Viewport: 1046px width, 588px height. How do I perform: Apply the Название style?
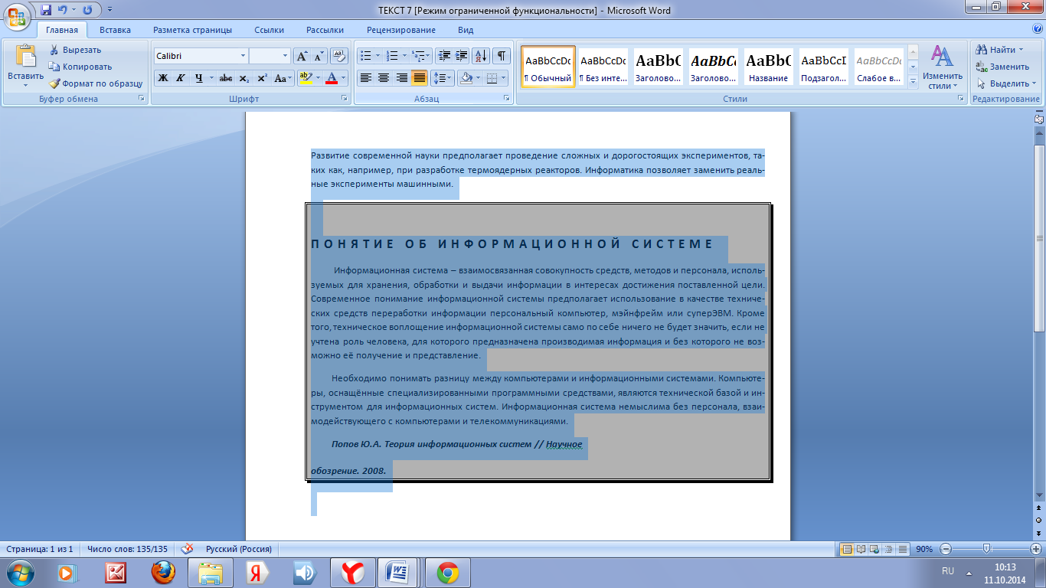(769, 67)
